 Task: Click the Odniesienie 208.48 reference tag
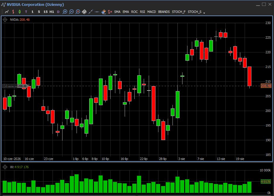[15, 86]
